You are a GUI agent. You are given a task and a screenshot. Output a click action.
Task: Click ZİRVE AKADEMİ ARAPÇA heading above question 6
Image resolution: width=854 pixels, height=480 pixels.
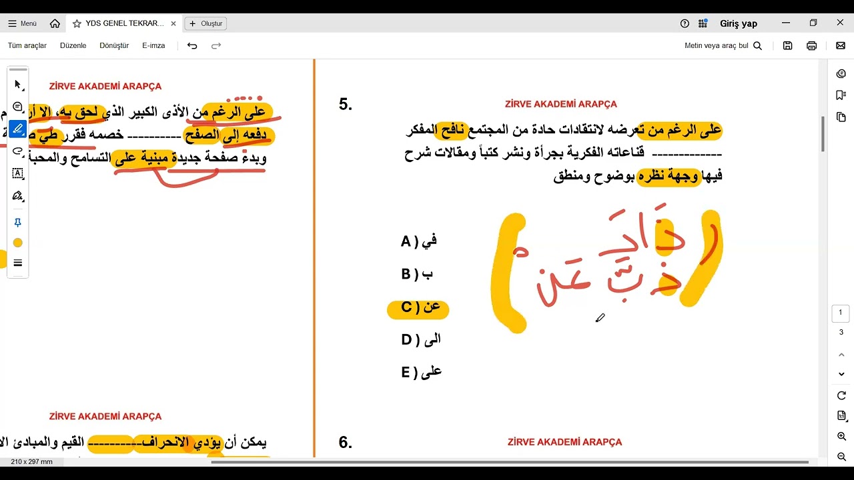[564, 442]
